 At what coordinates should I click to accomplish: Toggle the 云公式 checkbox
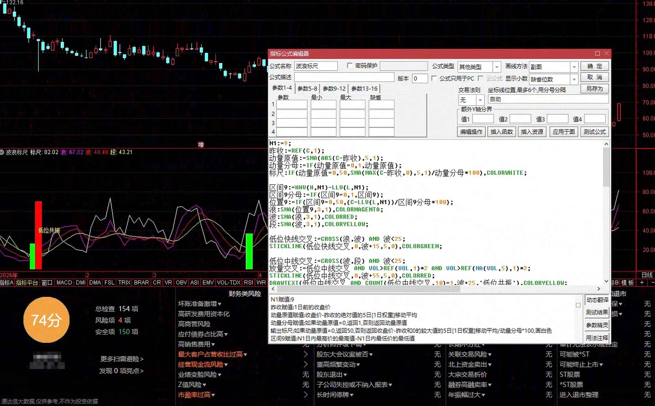[480, 78]
